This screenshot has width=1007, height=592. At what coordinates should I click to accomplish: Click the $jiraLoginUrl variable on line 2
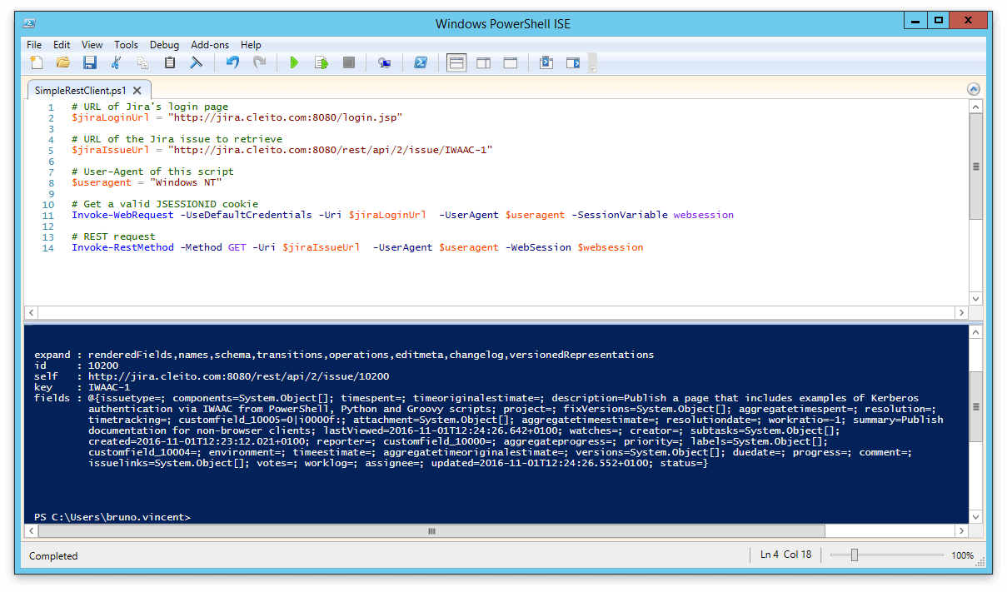tap(110, 118)
